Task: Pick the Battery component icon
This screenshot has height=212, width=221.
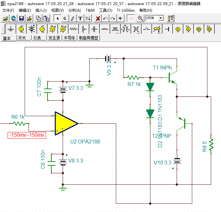Action: point(32,29)
